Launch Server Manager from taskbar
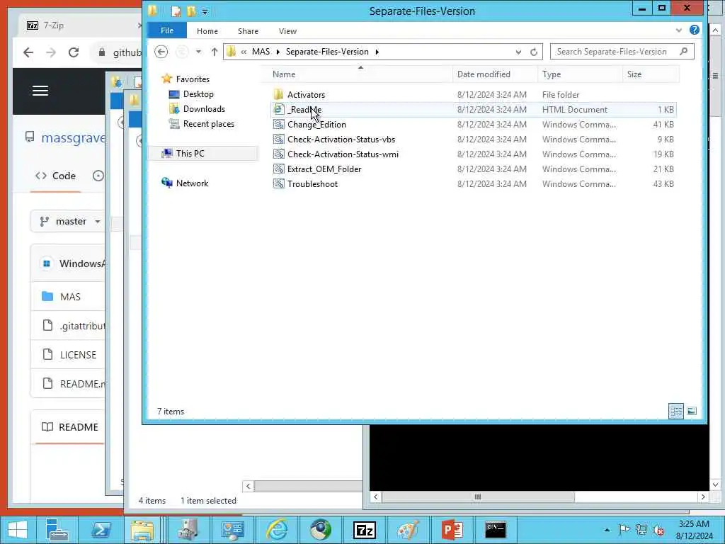725x544 pixels. click(x=57, y=530)
